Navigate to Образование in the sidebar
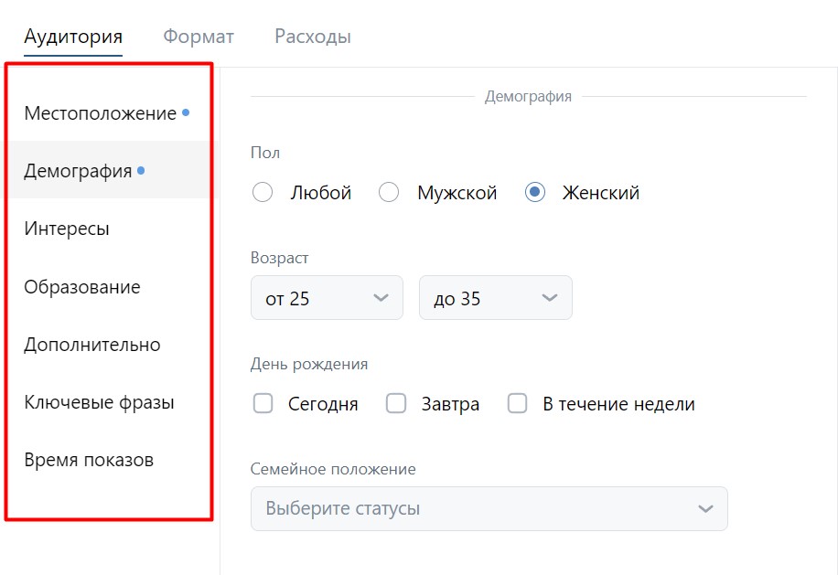 coord(82,287)
